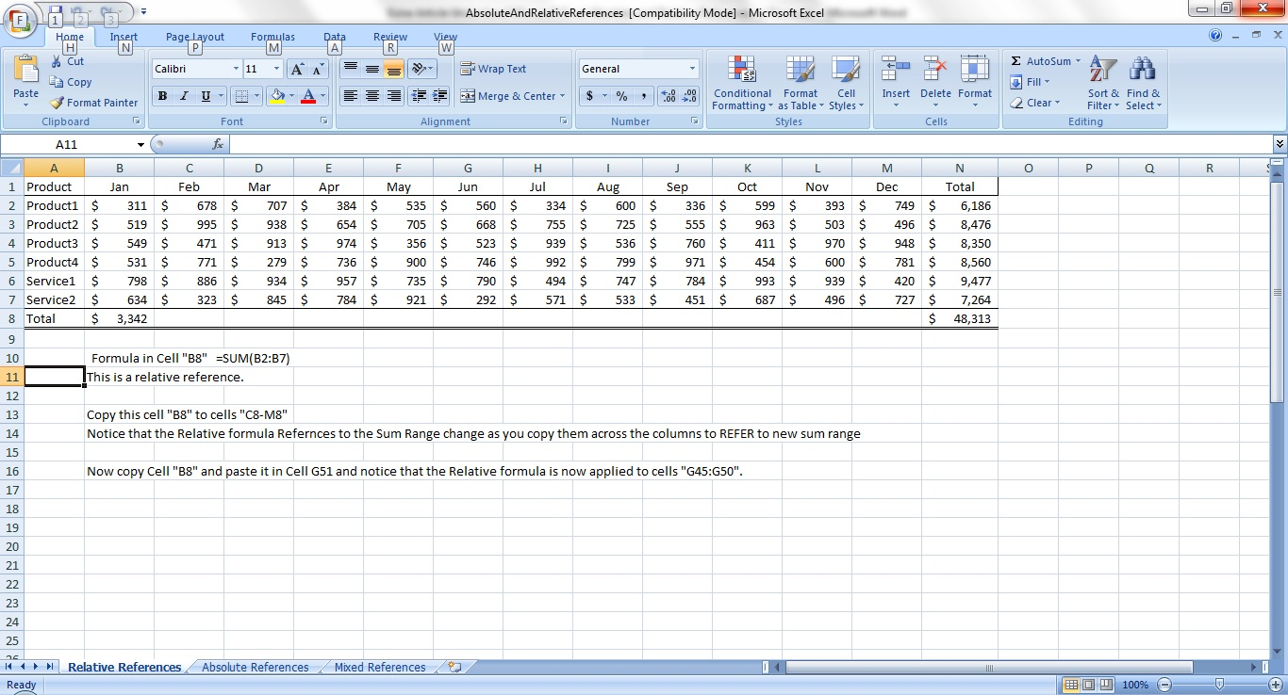Click inside the formula bar
The width and height of the screenshot is (1288, 695).
click(750, 144)
